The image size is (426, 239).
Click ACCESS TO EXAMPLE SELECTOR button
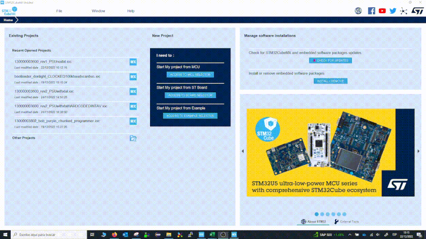coord(190,116)
